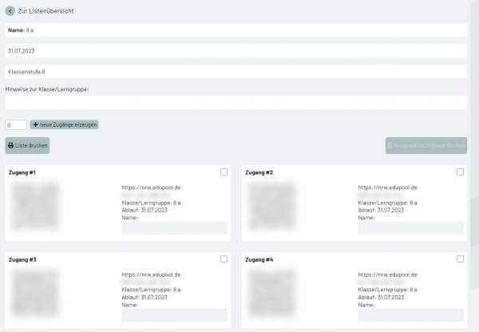Click the Name field showing 8 a
The height and width of the screenshot is (332, 479).
point(236,30)
